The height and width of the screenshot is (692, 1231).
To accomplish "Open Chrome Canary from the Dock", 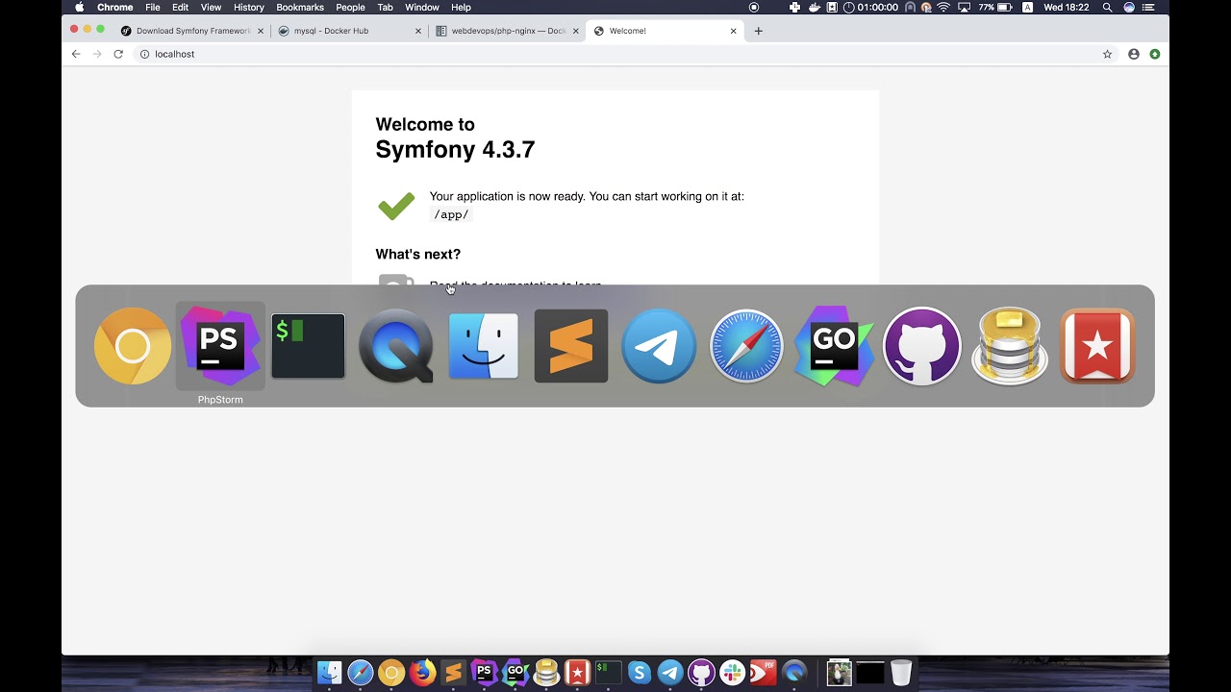I will pyautogui.click(x=391, y=673).
